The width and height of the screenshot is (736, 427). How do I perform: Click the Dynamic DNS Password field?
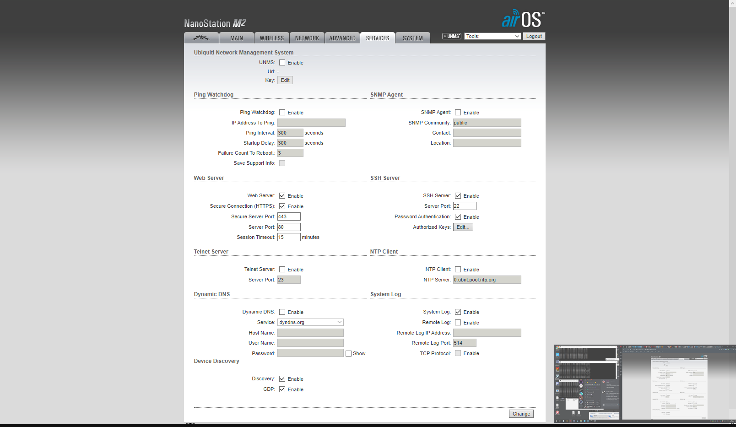click(310, 353)
